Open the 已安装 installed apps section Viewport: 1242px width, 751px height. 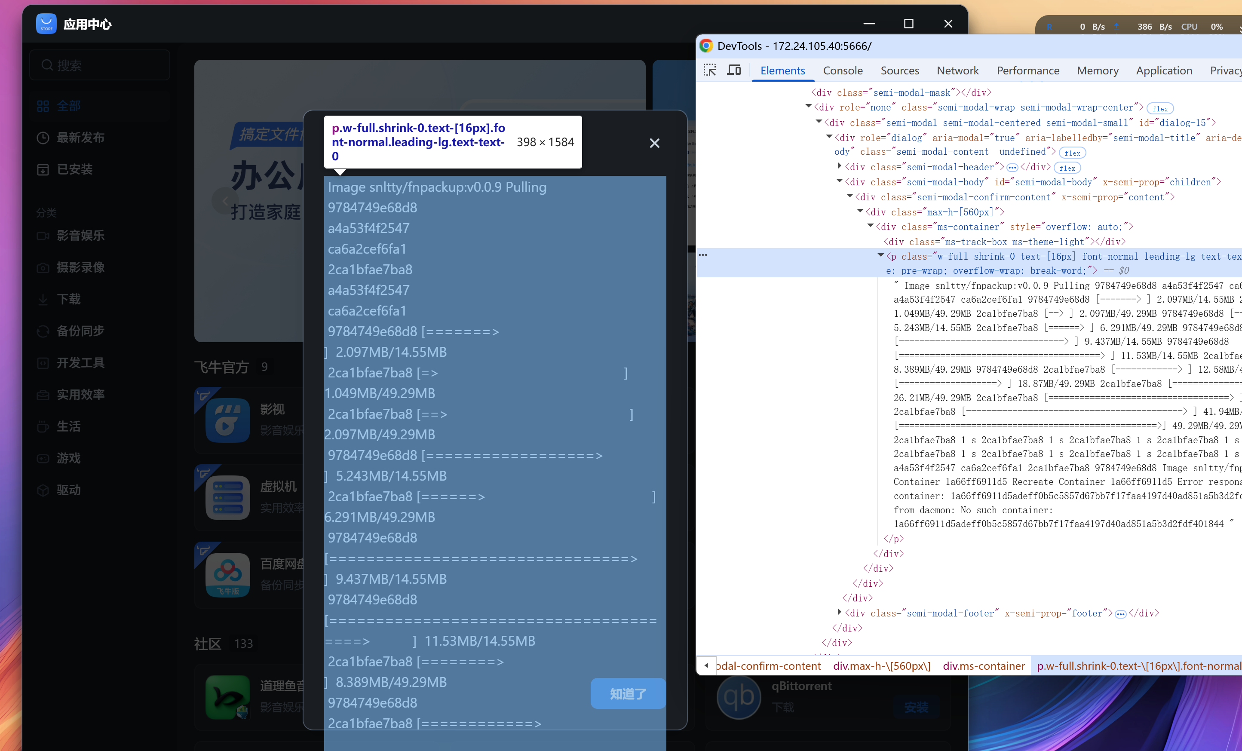[x=75, y=169]
